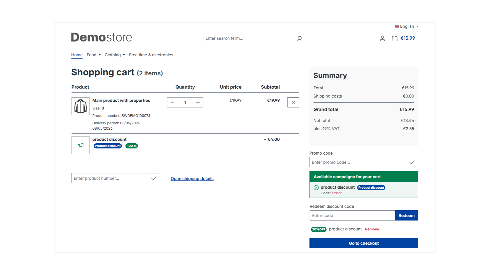490x275 pixels.
Task: Click the megaphone discount icon
Action: pyautogui.click(x=80, y=145)
